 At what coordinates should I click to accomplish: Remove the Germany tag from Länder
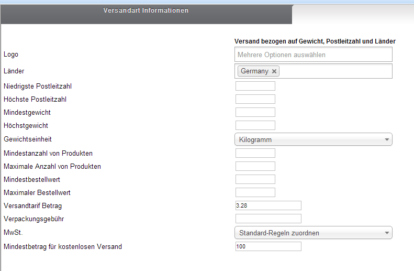(274, 71)
